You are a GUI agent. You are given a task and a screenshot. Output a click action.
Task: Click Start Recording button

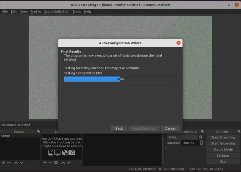223,143
